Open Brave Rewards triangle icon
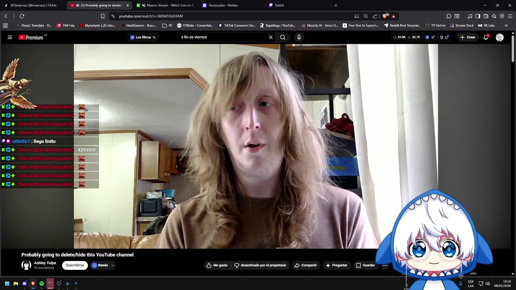Screen dimensions: 516x290 (x=393, y=16)
